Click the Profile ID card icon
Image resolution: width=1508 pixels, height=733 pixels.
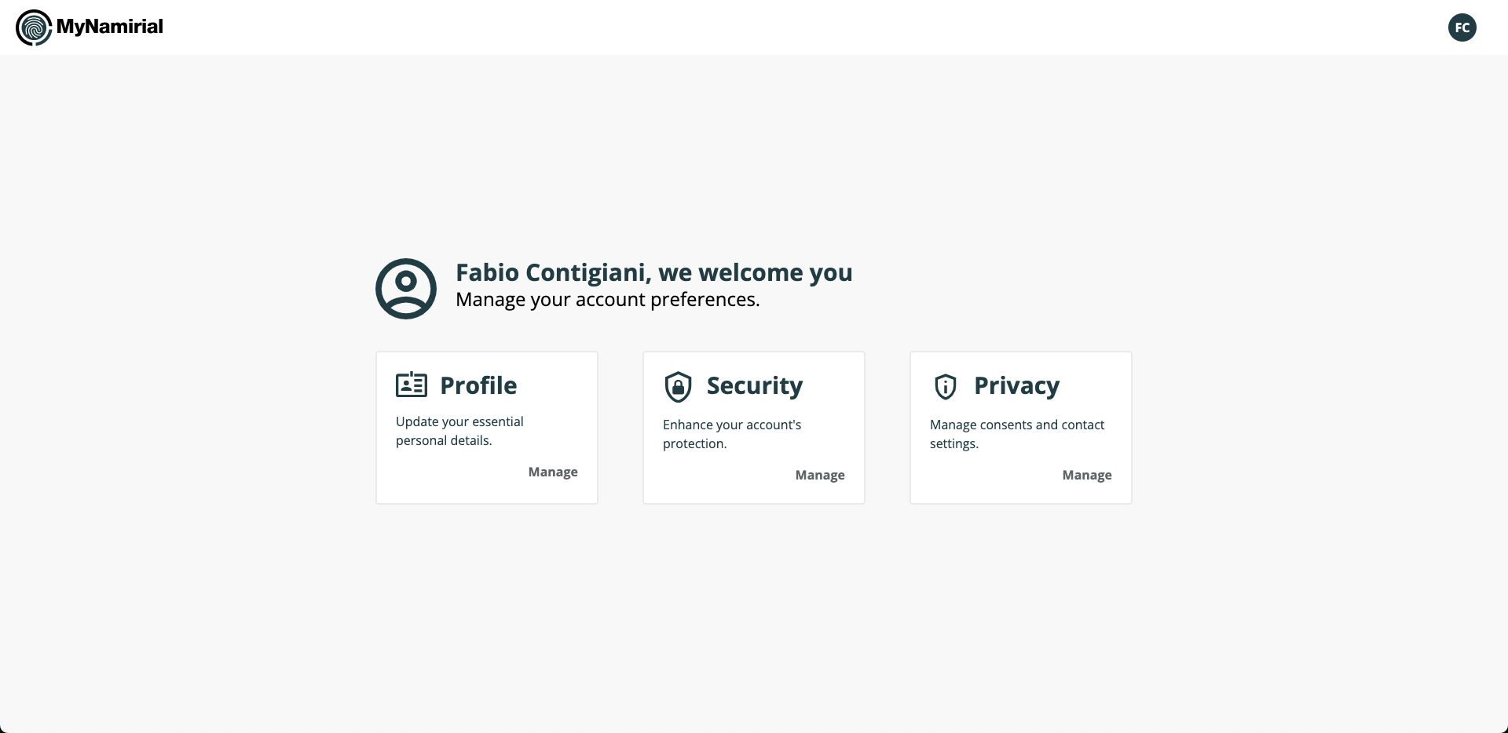[412, 385]
